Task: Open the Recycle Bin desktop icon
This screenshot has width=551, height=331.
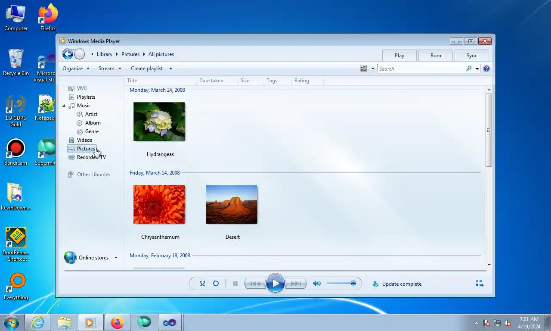Action: click(x=15, y=62)
